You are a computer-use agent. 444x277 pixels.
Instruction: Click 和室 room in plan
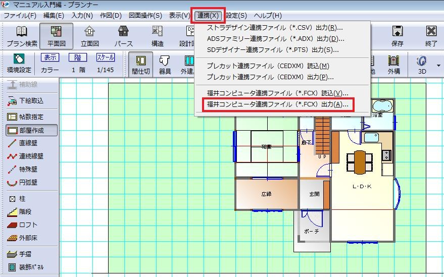point(267,146)
